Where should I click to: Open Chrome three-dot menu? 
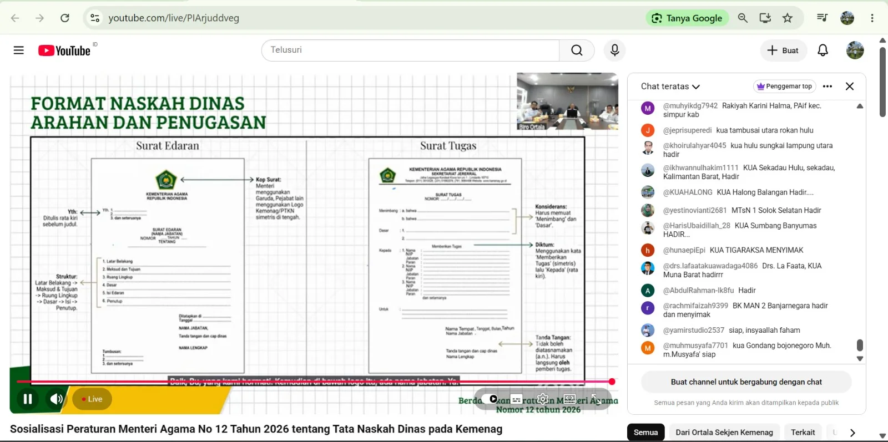(x=872, y=18)
